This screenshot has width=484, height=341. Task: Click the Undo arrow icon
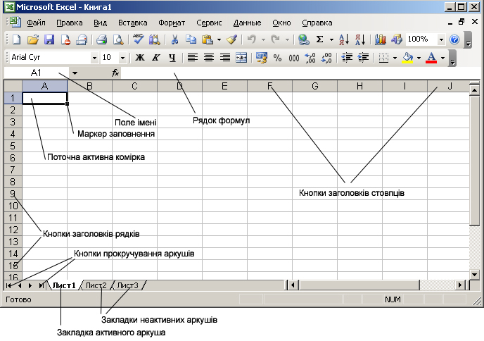pyautogui.click(x=252, y=39)
